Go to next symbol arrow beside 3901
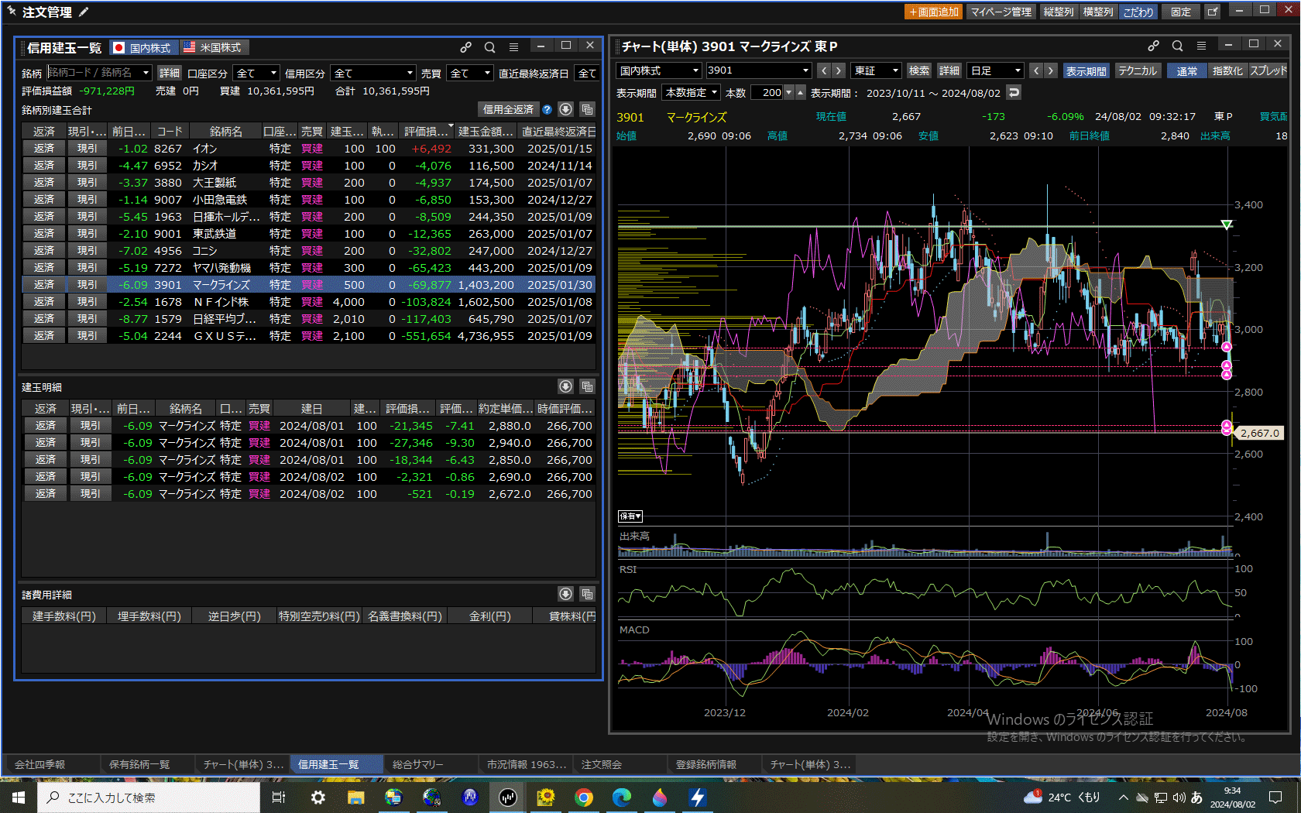 (x=838, y=70)
